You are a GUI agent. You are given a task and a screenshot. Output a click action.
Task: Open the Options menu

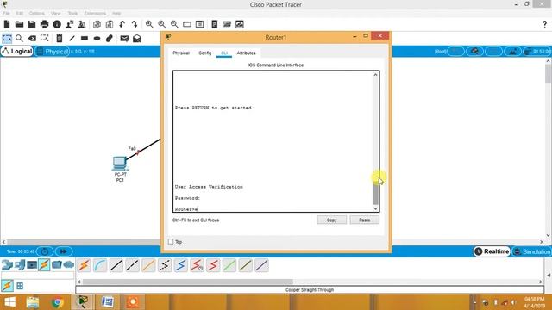tap(36, 14)
